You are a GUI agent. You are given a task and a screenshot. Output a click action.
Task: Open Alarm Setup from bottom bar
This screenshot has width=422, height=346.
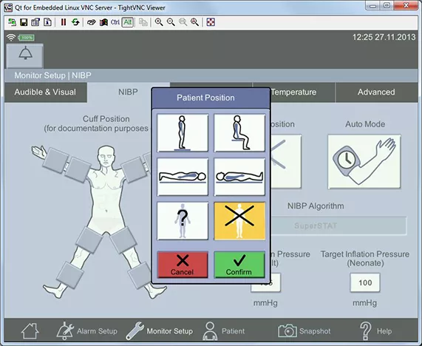86,330
